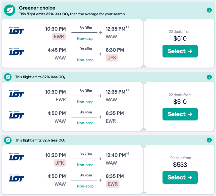Click highlighted EWR arrival airport in third card
The width and height of the screenshot is (216, 196).
point(112,184)
